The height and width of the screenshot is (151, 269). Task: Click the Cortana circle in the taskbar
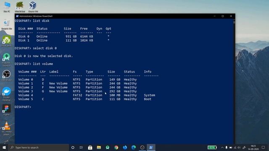click(x=73, y=147)
